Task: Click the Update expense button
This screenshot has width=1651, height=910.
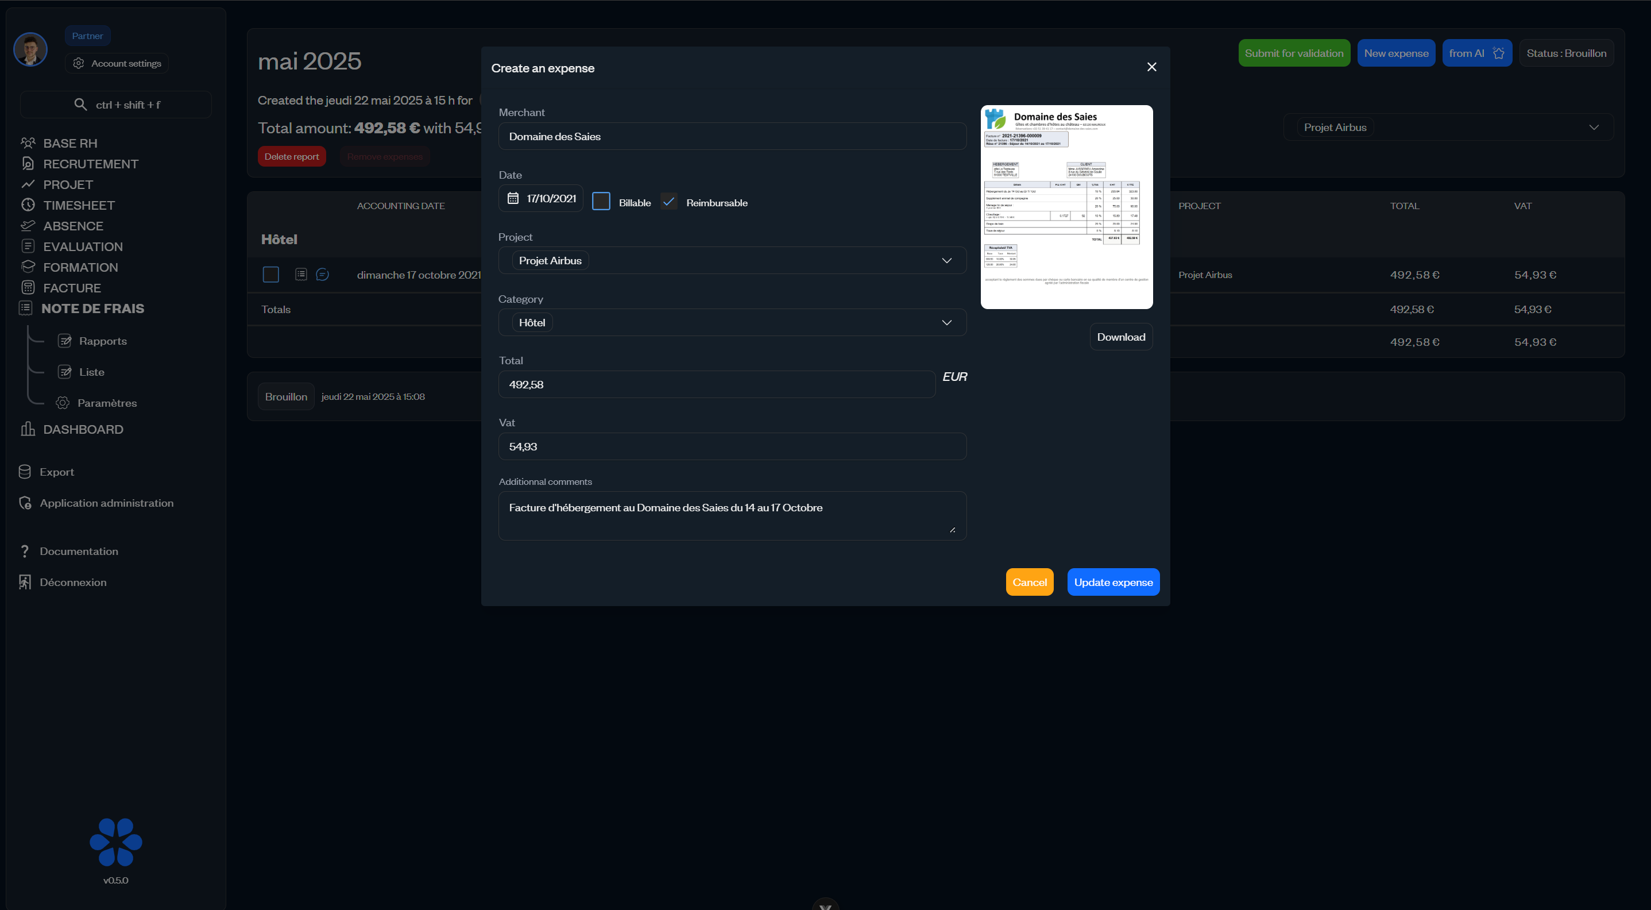Action: point(1113,583)
